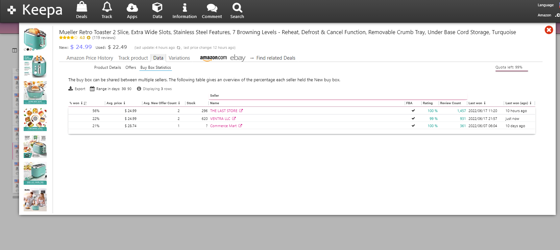The width and height of the screenshot is (560, 250).
Task: Open Offers sub-tab
Action: point(131,67)
